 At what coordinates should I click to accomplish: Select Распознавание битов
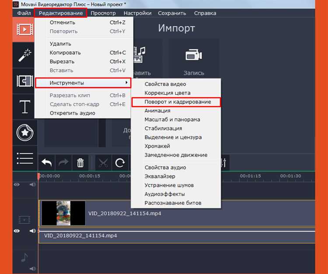[176, 203]
